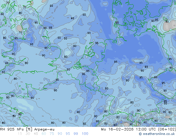The height and width of the screenshot is (136, 176).
Task: Select the legend value 75
Action: (52, 134)
